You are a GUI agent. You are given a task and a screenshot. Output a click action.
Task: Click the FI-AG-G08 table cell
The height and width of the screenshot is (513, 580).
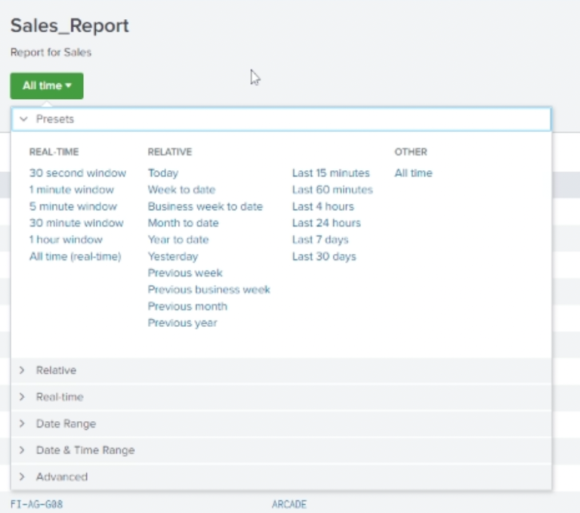36,505
